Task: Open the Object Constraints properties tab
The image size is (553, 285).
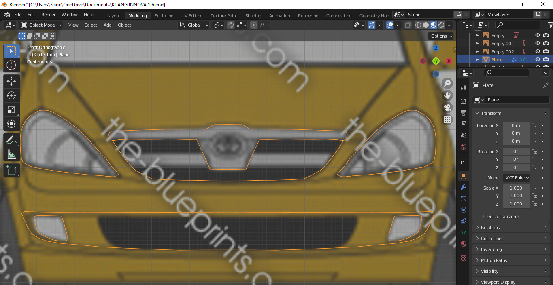Action: [464, 221]
